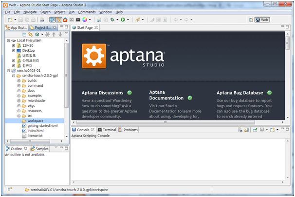Collapse the sencha-touch-2.0.0-gpl folder
Image resolution: width=295 pixels, height=197 pixels.
(14, 76)
